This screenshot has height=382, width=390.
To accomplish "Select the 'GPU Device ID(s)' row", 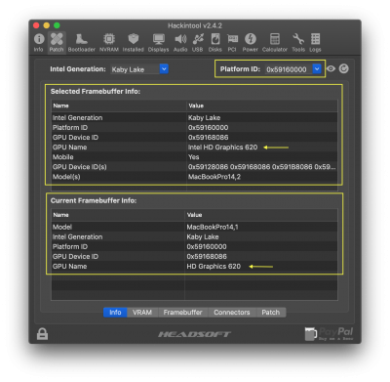I will (194, 167).
